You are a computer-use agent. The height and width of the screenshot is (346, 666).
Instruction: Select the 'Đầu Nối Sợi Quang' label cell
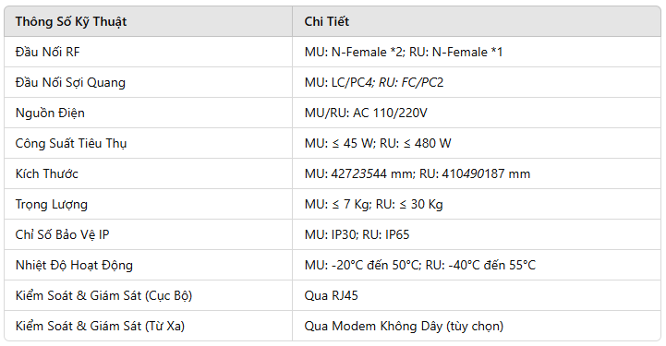click(70, 82)
